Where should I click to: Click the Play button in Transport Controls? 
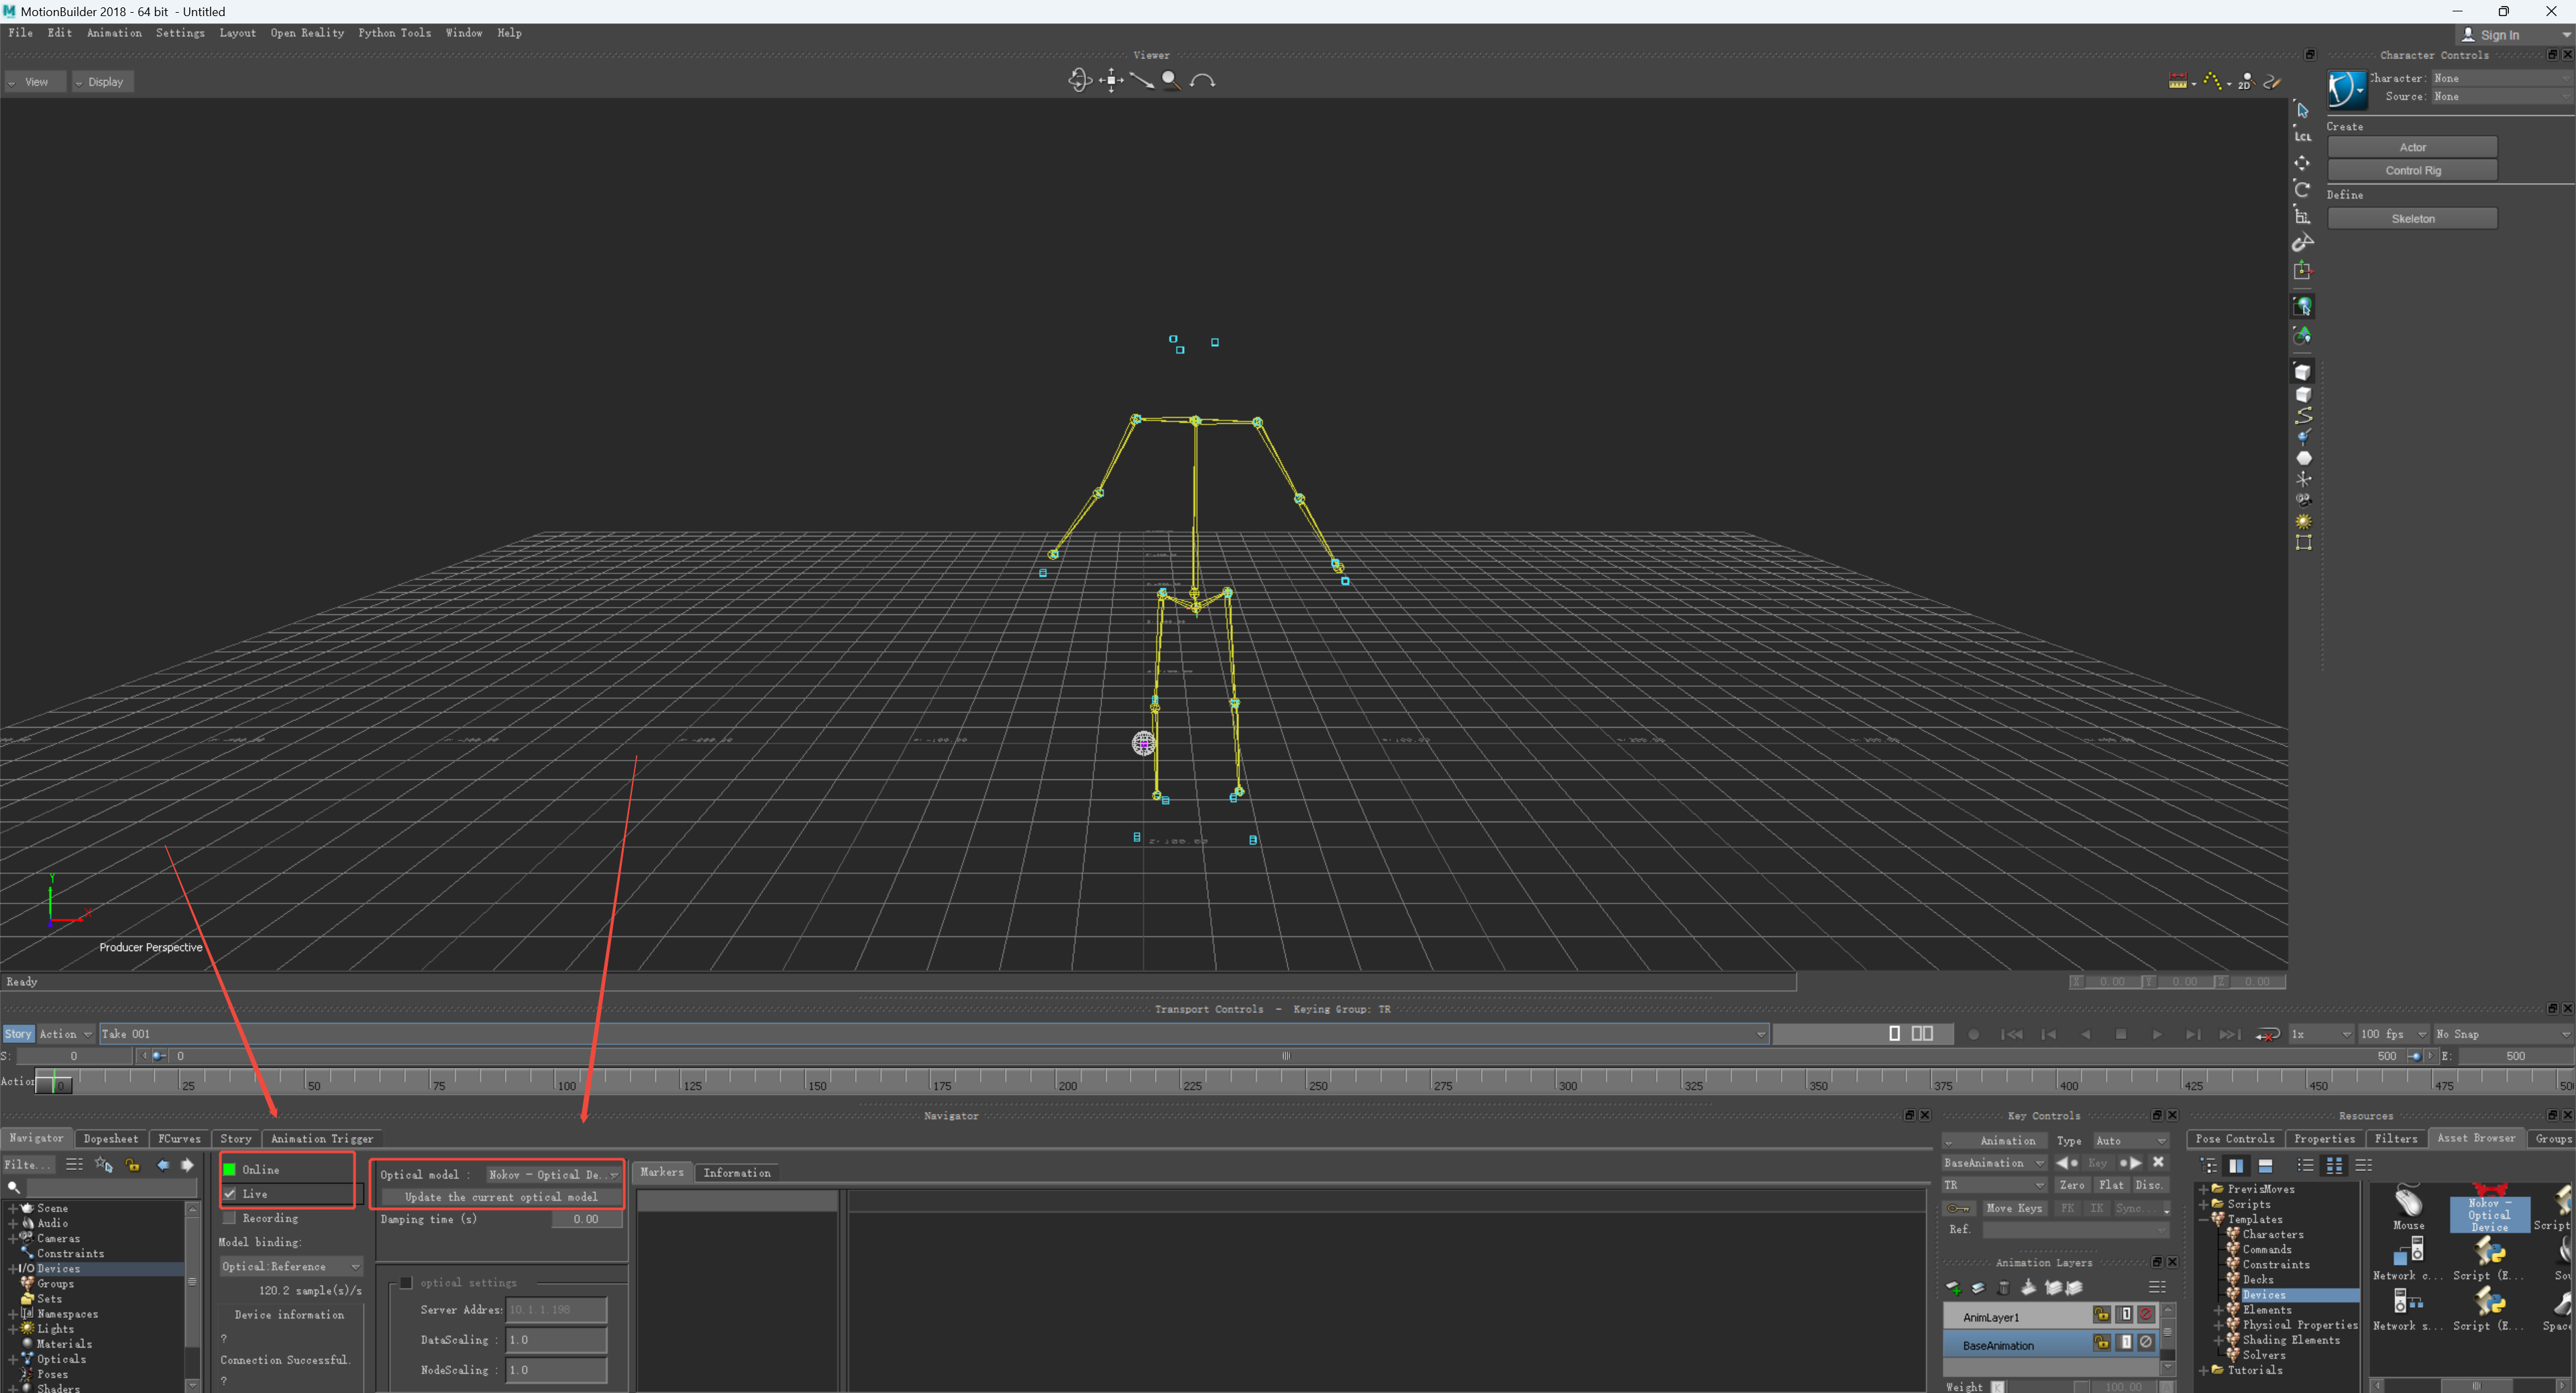(2157, 1034)
